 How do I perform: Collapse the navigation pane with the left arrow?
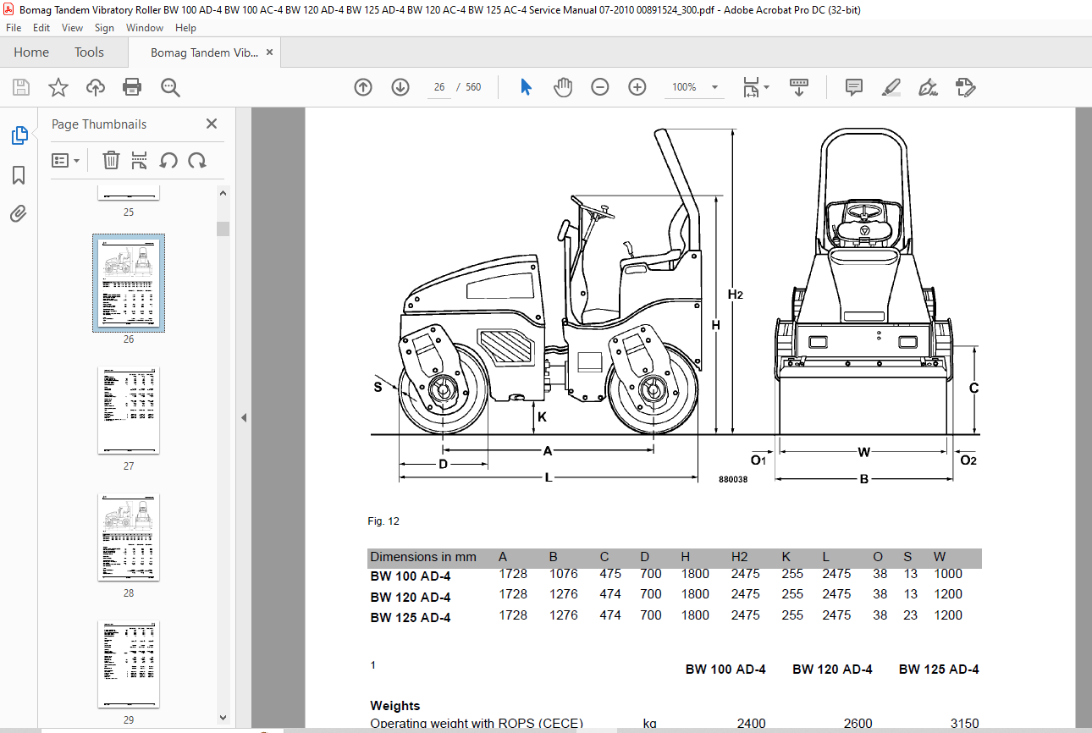click(244, 417)
